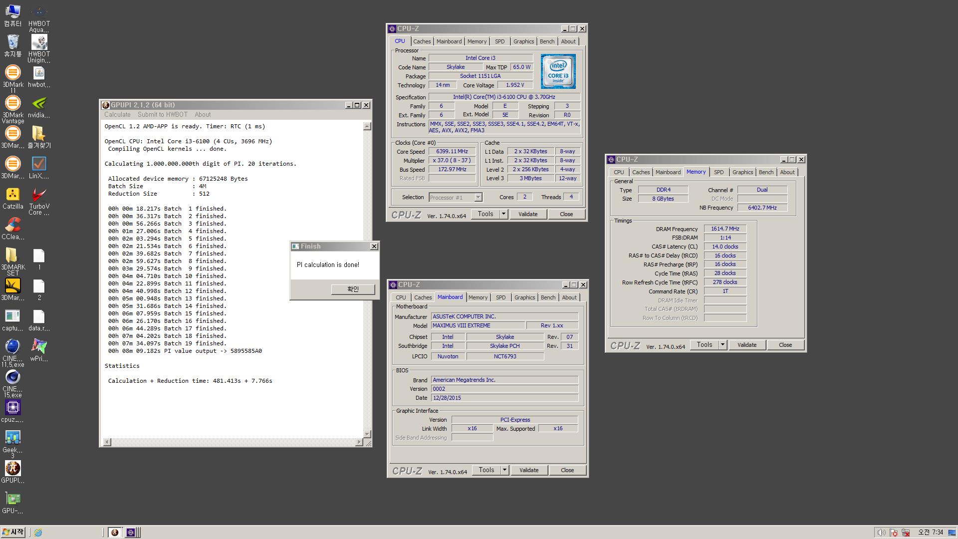Open the Submit to HWBOT menu
The image size is (958, 539).
[163, 114]
